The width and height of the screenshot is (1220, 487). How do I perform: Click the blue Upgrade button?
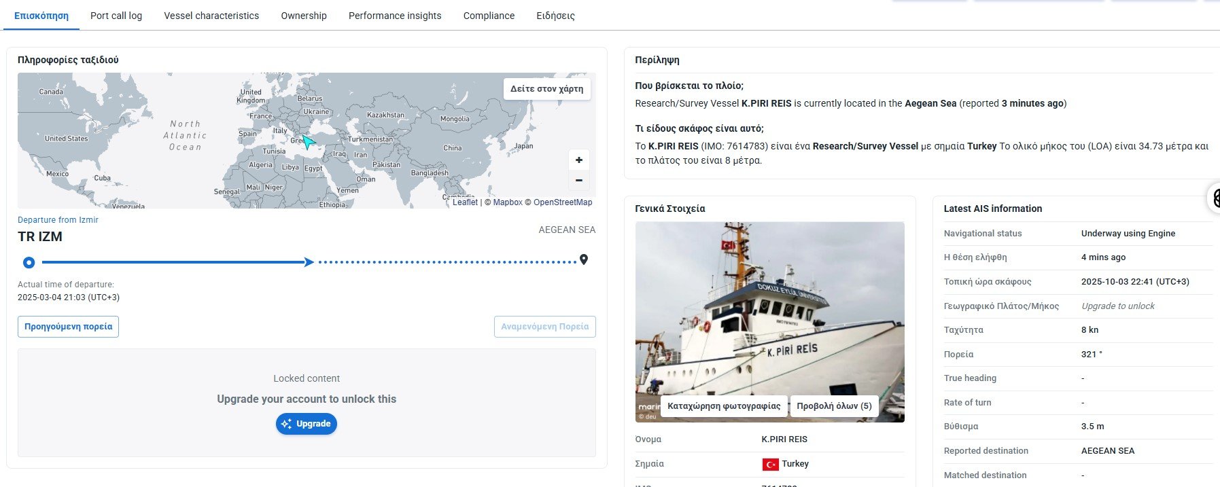(x=307, y=424)
